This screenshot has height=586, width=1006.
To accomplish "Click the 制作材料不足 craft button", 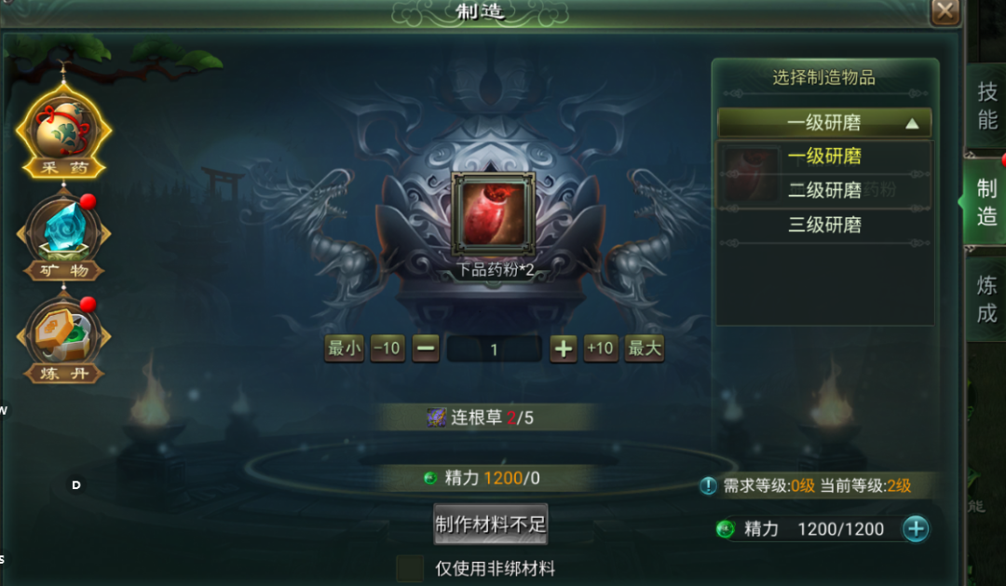I will pos(491,525).
